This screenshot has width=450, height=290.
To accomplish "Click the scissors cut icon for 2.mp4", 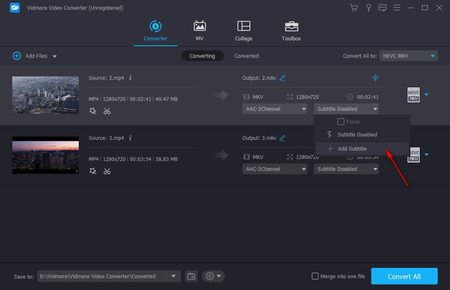I will pyautogui.click(x=107, y=111).
